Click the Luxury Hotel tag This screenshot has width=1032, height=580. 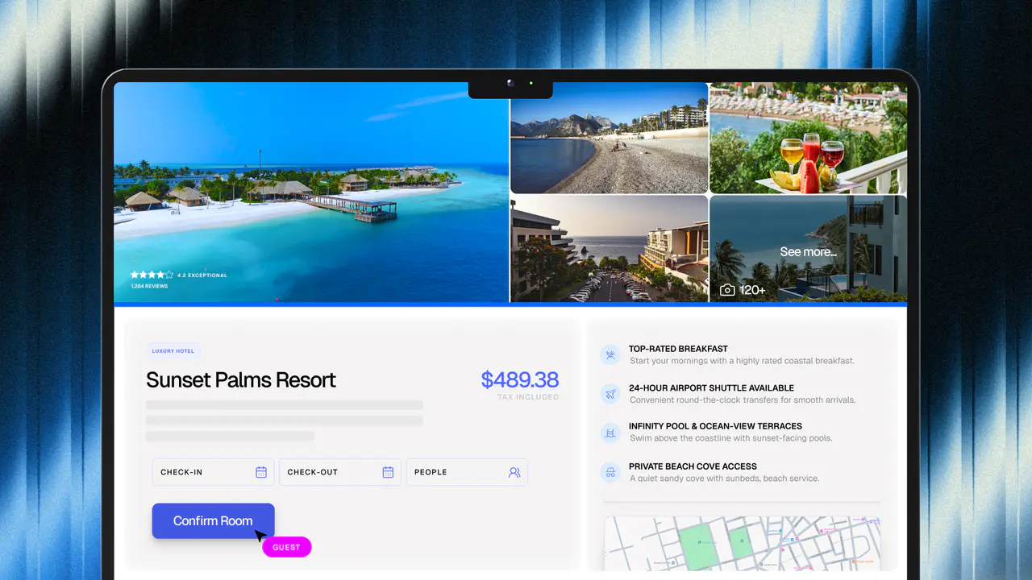pyautogui.click(x=173, y=351)
